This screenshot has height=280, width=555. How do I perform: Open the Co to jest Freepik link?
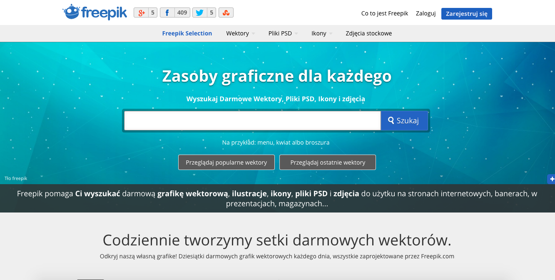point(385,13)
